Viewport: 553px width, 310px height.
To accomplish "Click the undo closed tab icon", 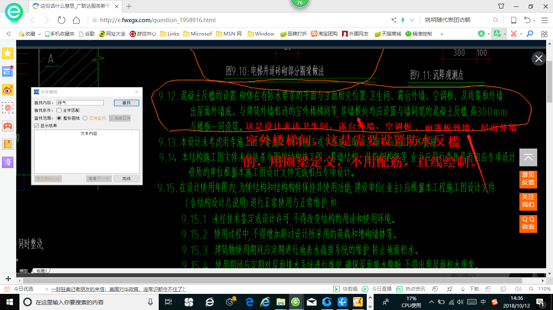I will [x=527, y=20].
